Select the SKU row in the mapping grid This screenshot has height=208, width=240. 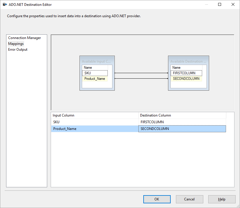pyautogui.click(x=87, y=122)
